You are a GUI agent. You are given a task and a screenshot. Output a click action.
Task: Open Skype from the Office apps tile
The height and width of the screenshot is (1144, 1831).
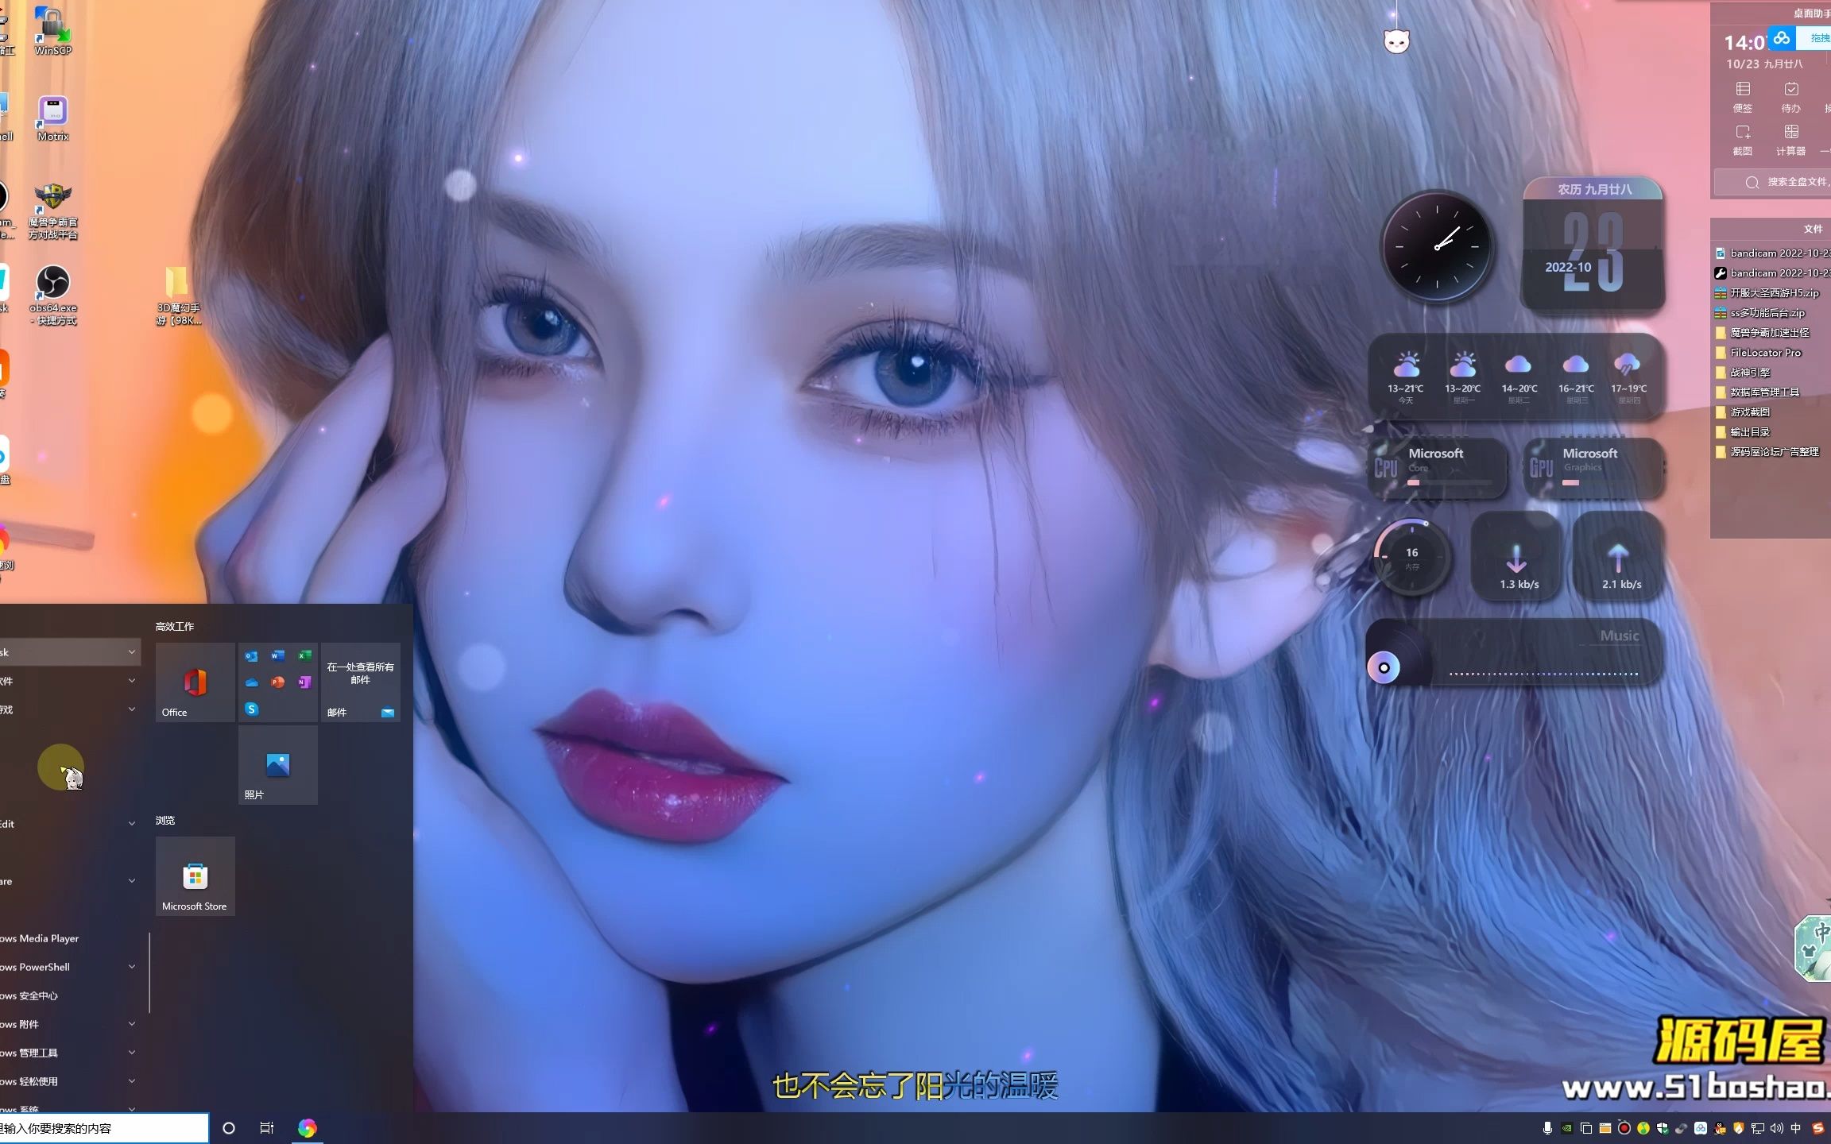click(x=251, y=709)
